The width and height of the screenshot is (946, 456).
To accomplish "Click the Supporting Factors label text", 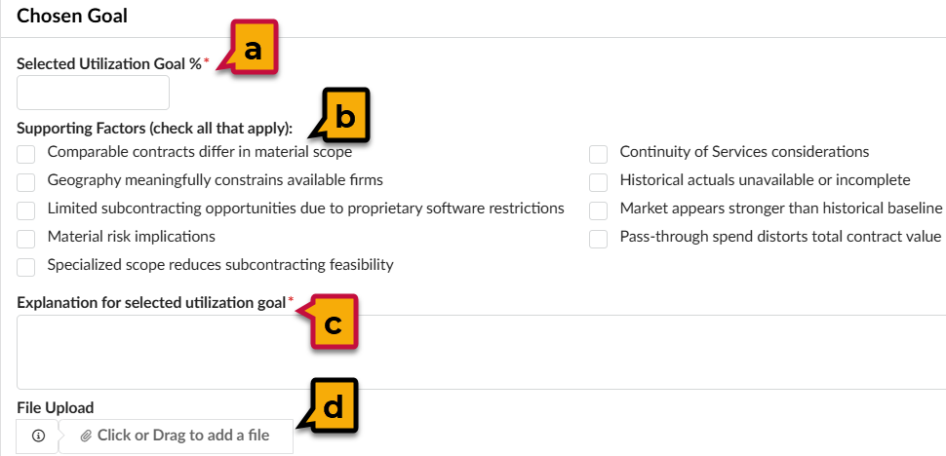I will pyautogui.click(x=154, y=129).
